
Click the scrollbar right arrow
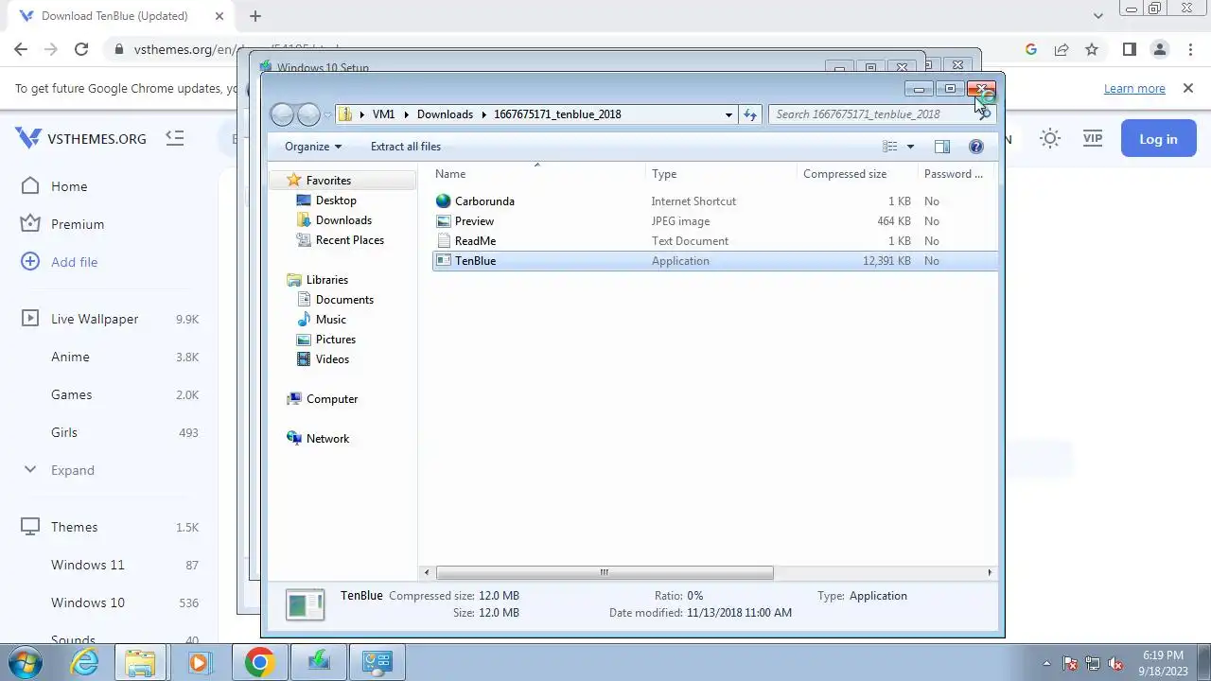(990, 572)
